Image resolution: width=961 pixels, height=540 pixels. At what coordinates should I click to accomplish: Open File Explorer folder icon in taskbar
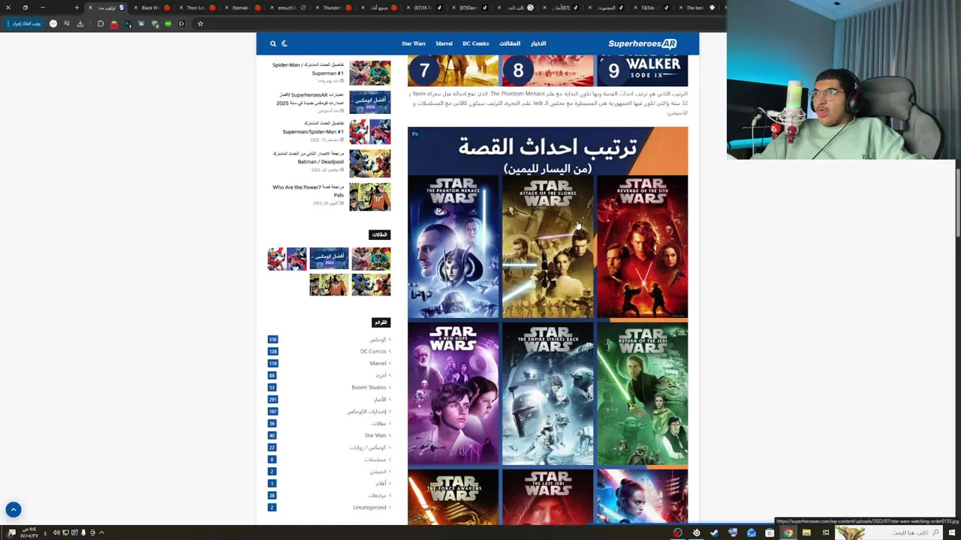tap(806, 532)
